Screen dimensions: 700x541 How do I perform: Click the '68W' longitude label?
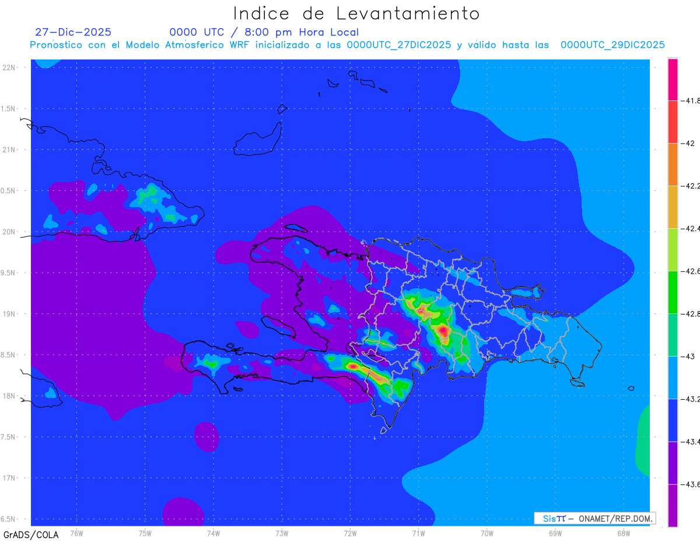point(624,533)
